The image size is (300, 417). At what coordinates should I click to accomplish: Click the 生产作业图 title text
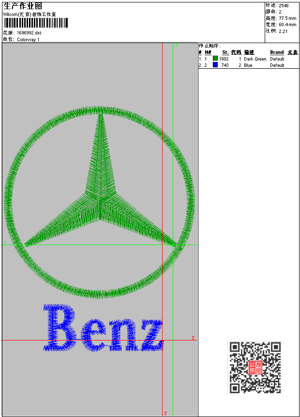pyautogui.click(x=23, y=6)
